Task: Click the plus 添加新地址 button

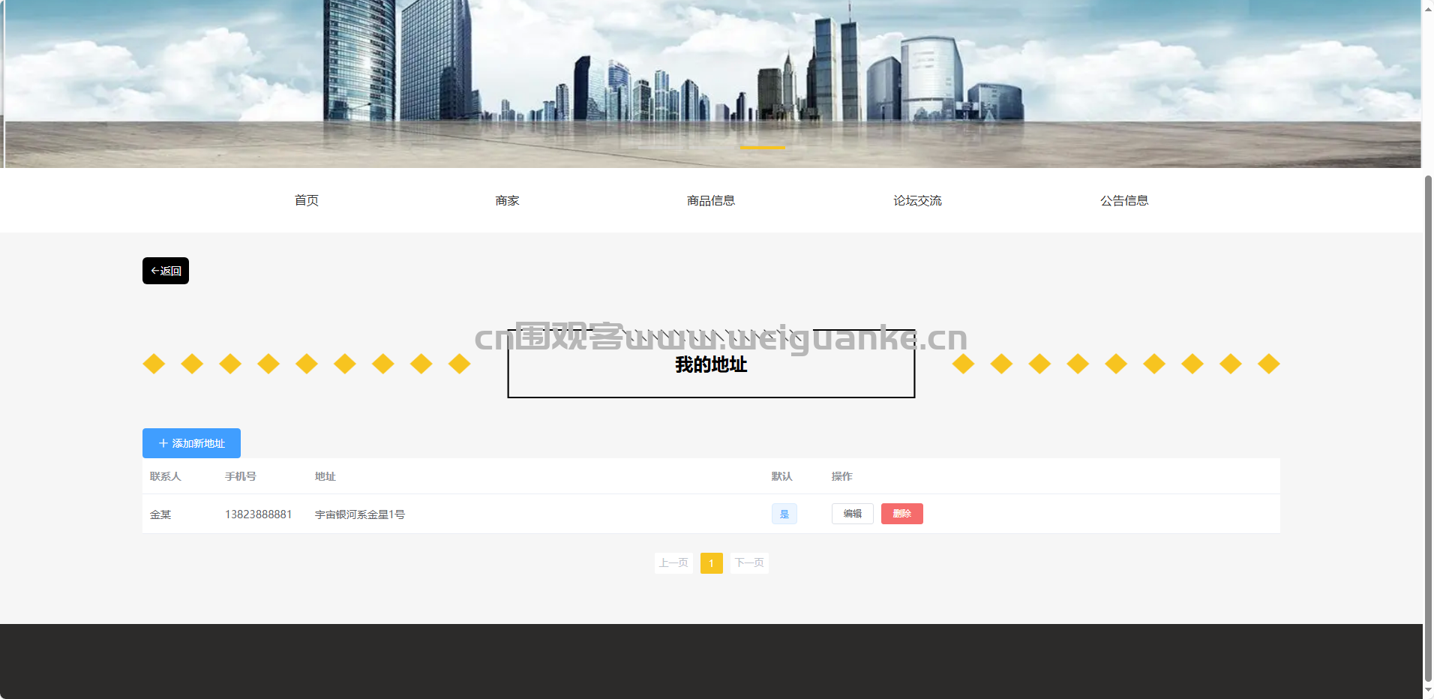Action: 191,443
